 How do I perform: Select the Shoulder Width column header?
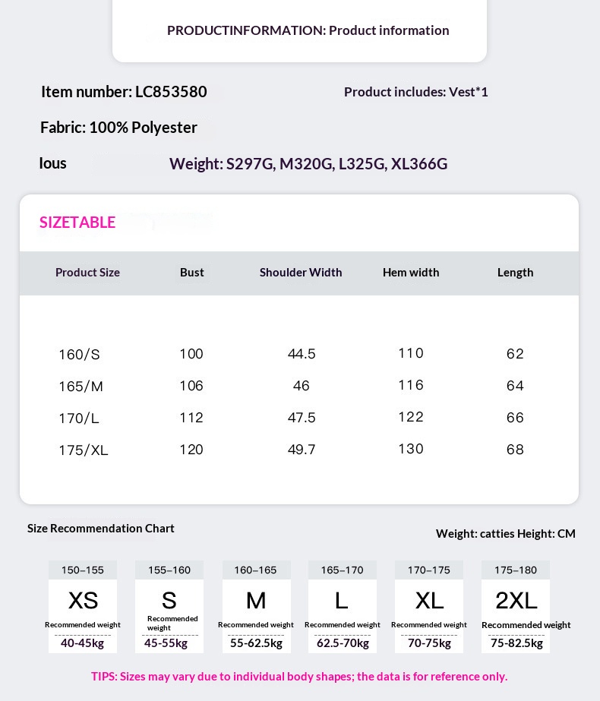[301, 273]
